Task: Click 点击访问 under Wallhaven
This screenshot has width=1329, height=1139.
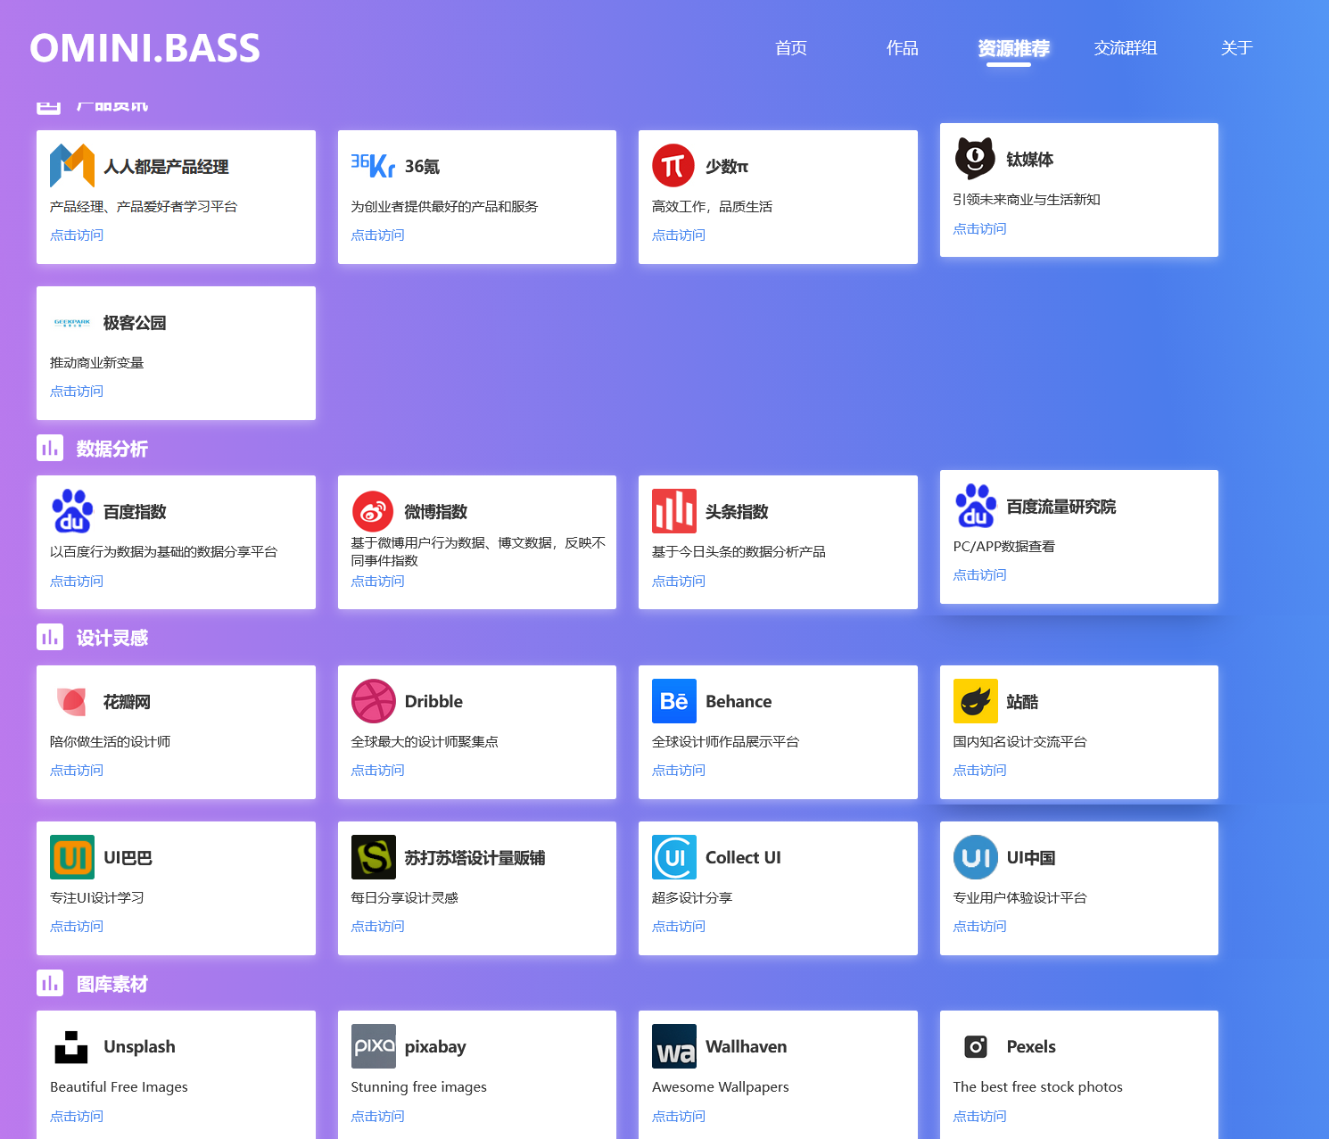Action: [679, 1117]
